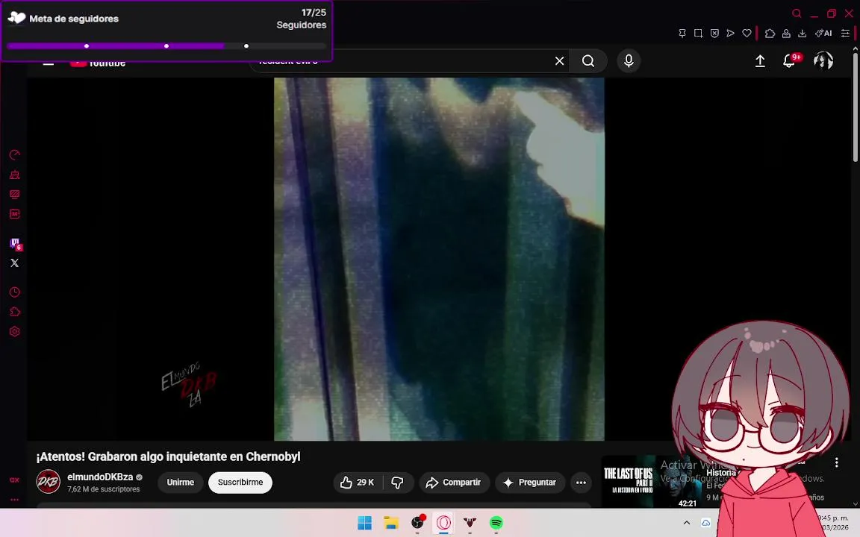The image size is (860, 537).
Task: Open the sidebar square icon marked M
Action: coord(15,214)
